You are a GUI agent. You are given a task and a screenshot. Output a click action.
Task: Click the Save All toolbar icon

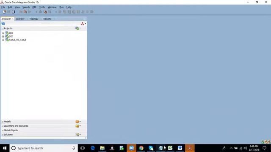click(13, 12)
